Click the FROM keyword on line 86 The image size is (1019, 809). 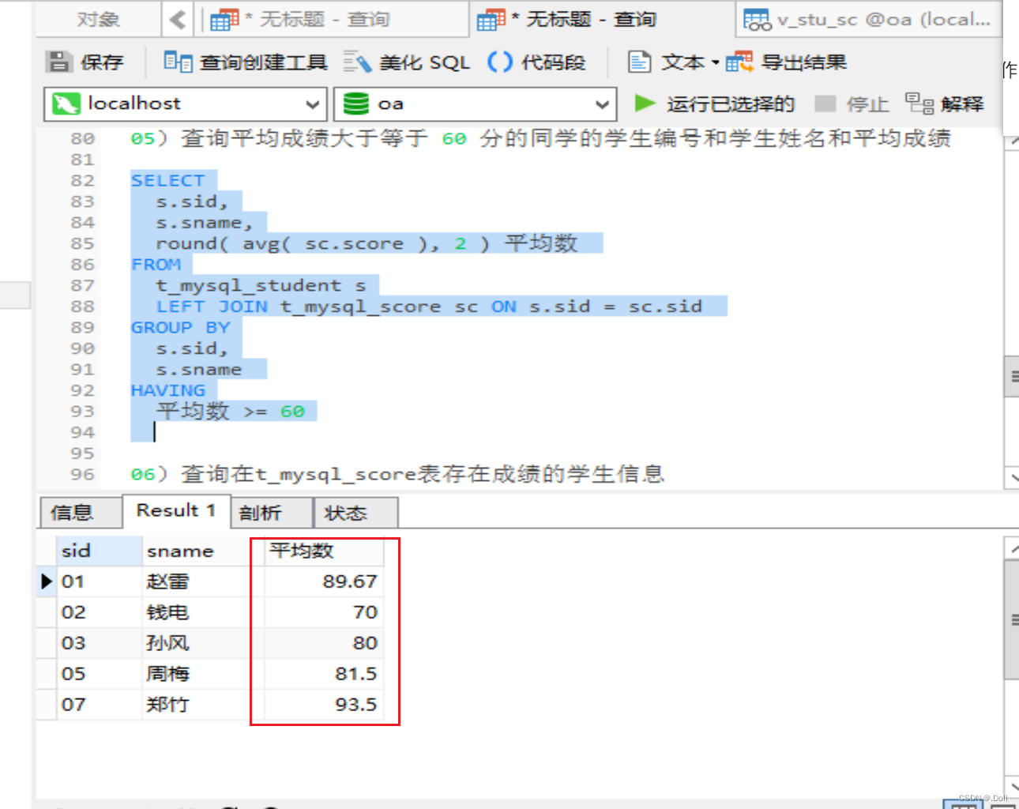(156, 265)
